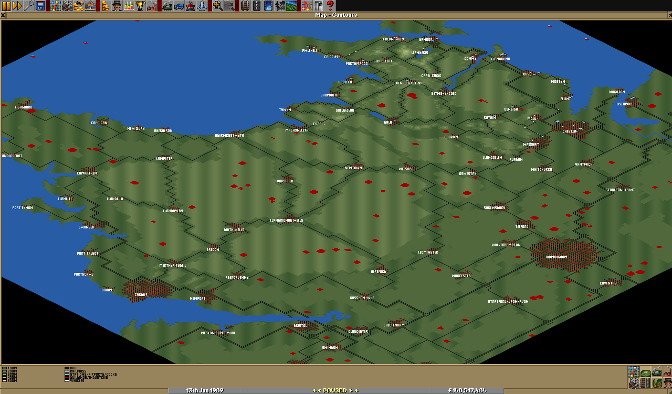Click the Bristol town label
Screen dimensions: 672x394
300,325
